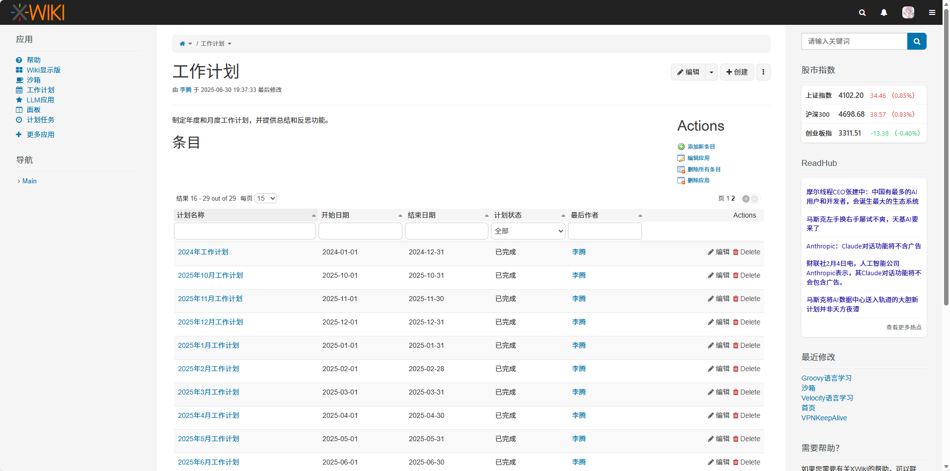Edit the 2024年工作计划 row
Viewport: 950px width, 471px height.
coord(718,252)
